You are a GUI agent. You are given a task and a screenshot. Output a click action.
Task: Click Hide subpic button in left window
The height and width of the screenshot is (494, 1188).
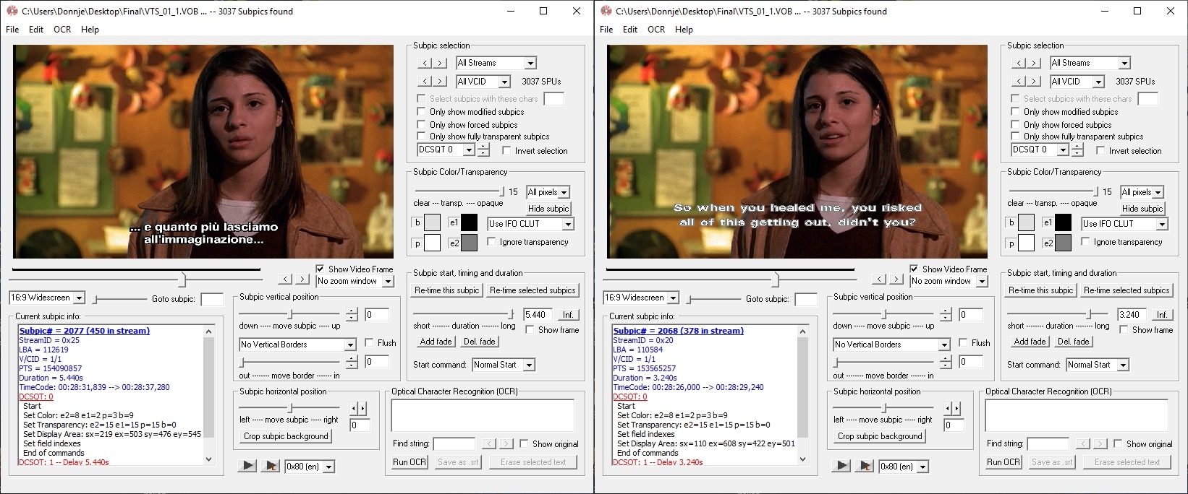(548, 208)
